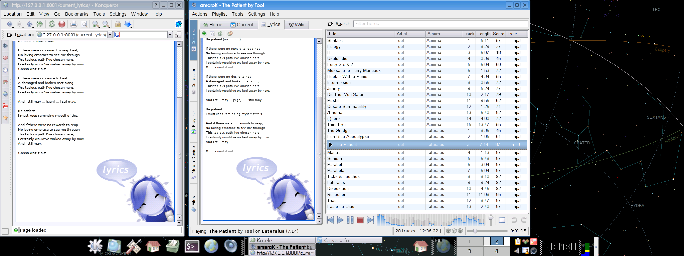
Task: Click the amaroK play button
Action: pos(340,220)
